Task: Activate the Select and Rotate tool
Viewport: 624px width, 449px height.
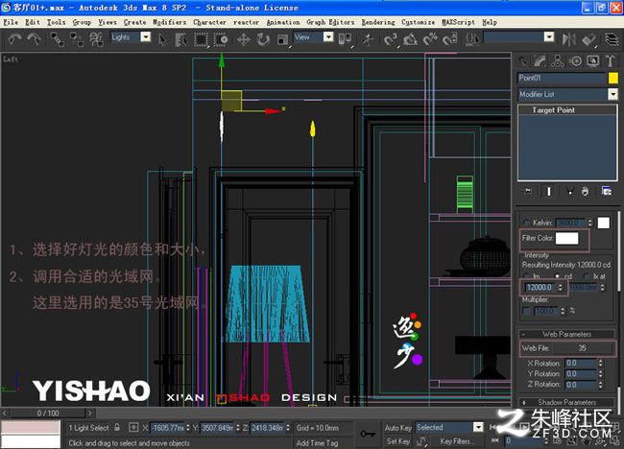Action: pyautogui.click(x=263, y=39)
